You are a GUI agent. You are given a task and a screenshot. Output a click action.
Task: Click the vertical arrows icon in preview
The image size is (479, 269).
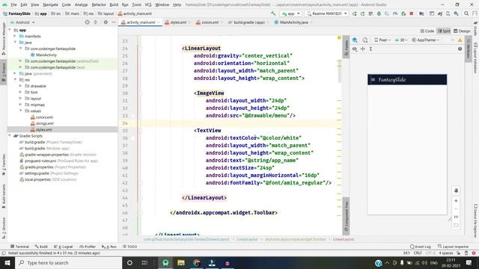pos(371,49)
